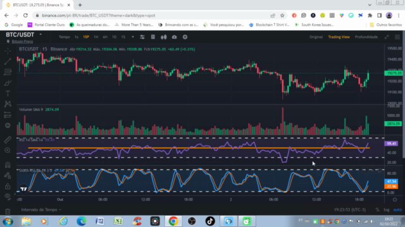
Task: Change candlestick chart style icon
Action: point(164,37)
